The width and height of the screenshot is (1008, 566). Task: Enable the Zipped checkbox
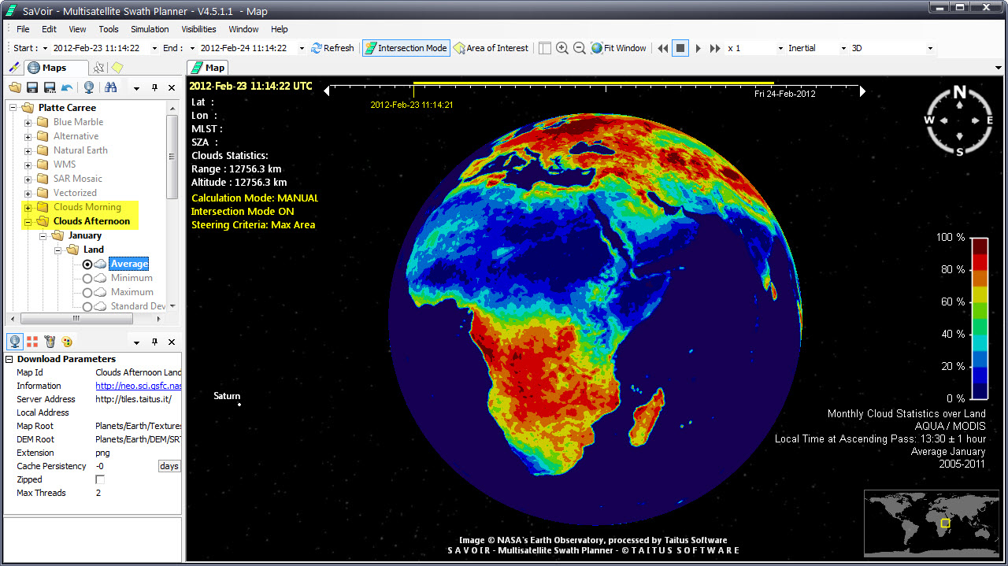click(100, 479)
